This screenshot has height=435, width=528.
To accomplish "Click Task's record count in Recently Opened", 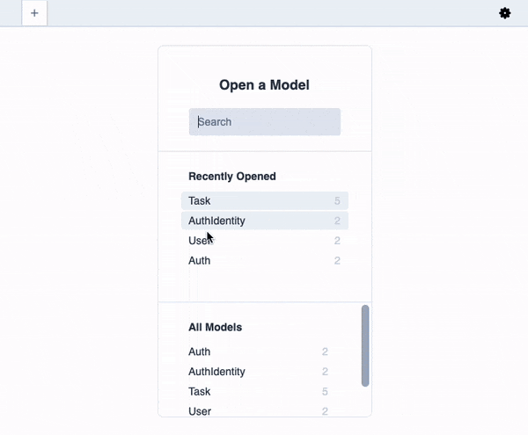I will (337, 201).
